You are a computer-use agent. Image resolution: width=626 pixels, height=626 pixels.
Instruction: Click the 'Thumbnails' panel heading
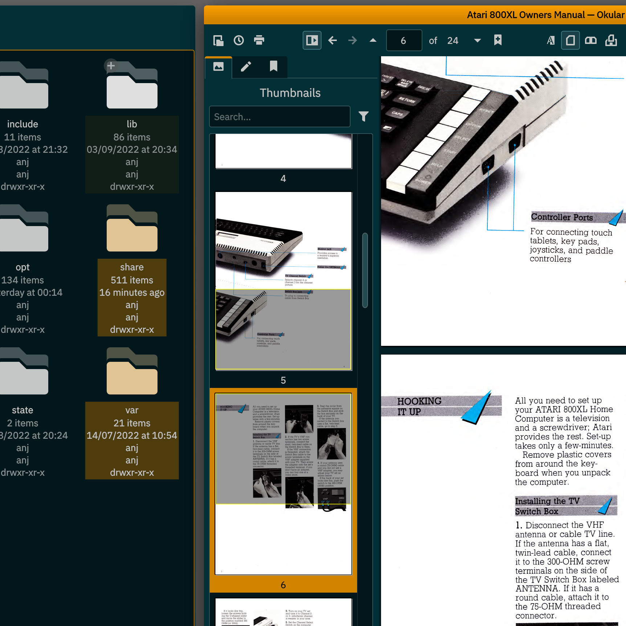pos(290,93)
